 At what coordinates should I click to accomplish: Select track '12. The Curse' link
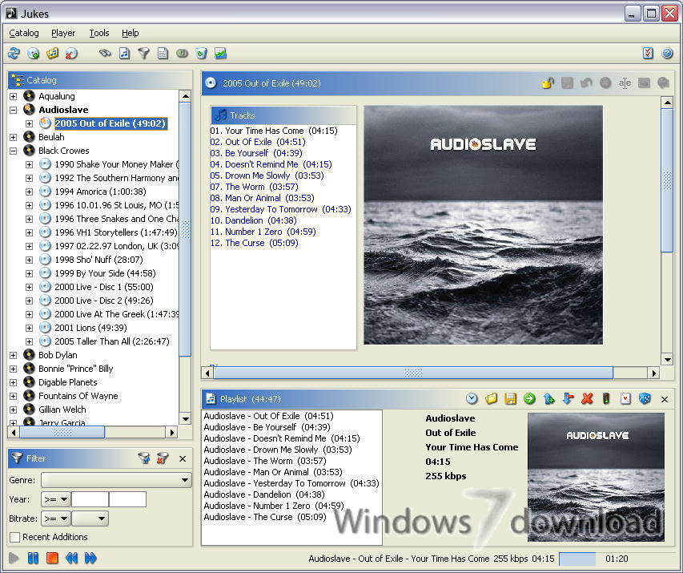(254, 243)
